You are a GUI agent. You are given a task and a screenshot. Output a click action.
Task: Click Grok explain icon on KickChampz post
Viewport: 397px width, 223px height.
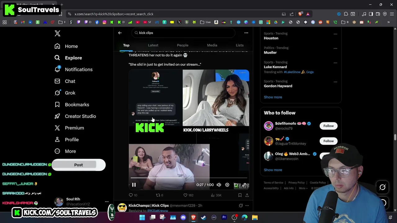pyautogui.click(x=241, y=205)
